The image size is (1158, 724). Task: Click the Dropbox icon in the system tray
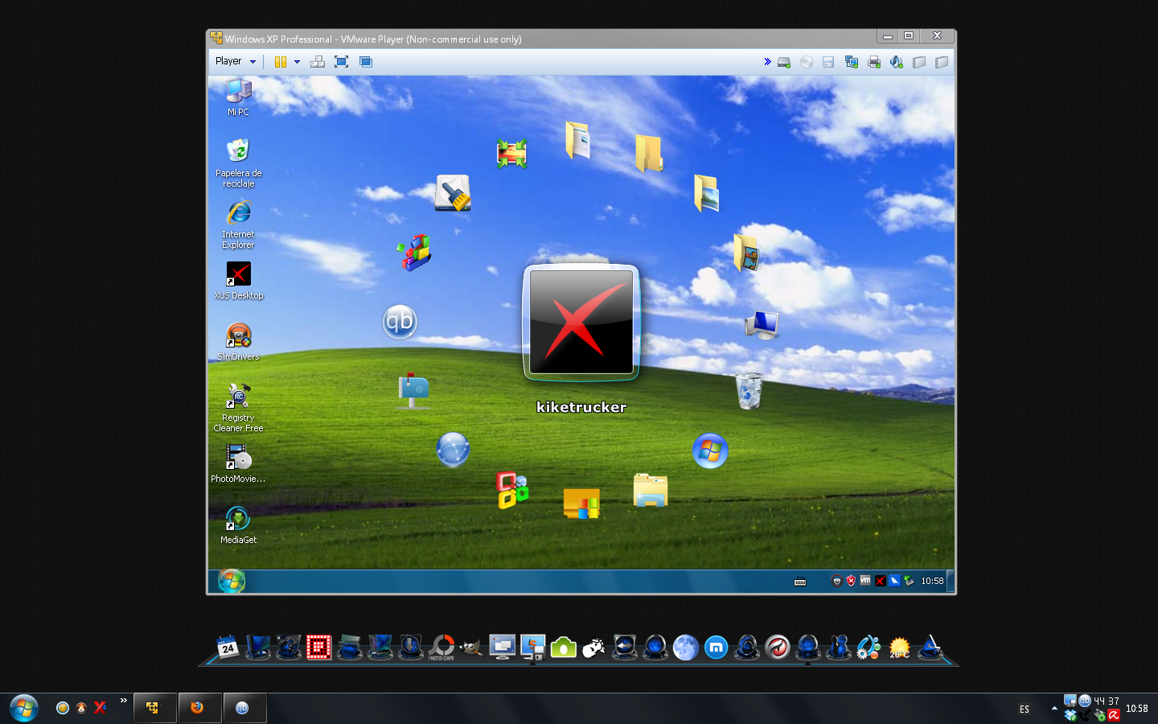point(1070,715)
